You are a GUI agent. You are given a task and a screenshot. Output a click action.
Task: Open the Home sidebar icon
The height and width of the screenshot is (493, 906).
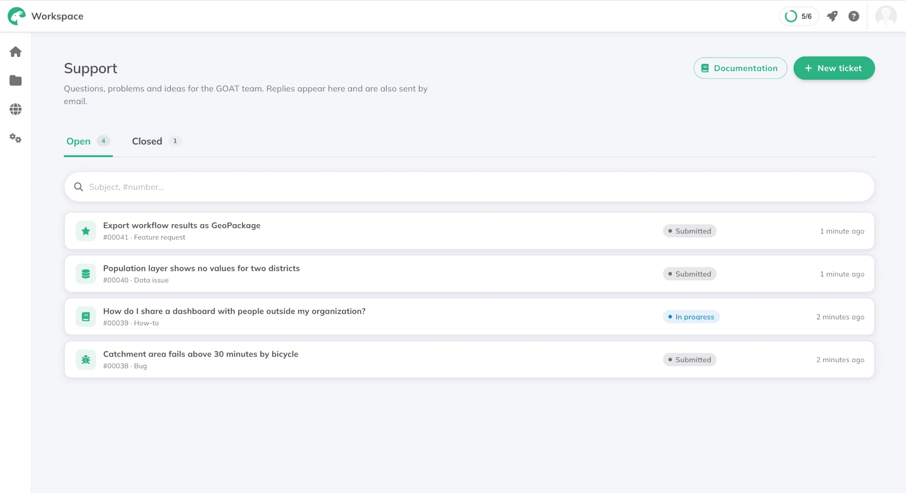(15, 52)
